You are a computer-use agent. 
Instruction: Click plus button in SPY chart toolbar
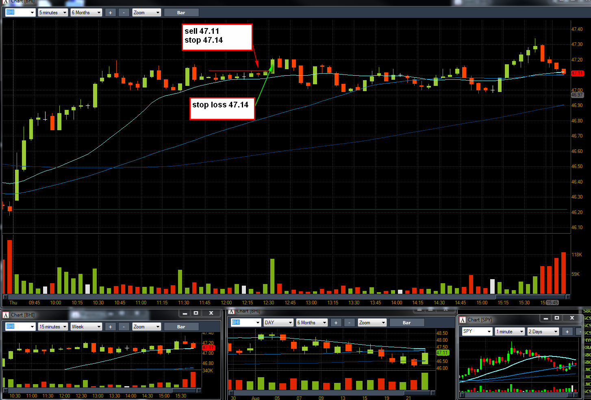click(567, 332)
